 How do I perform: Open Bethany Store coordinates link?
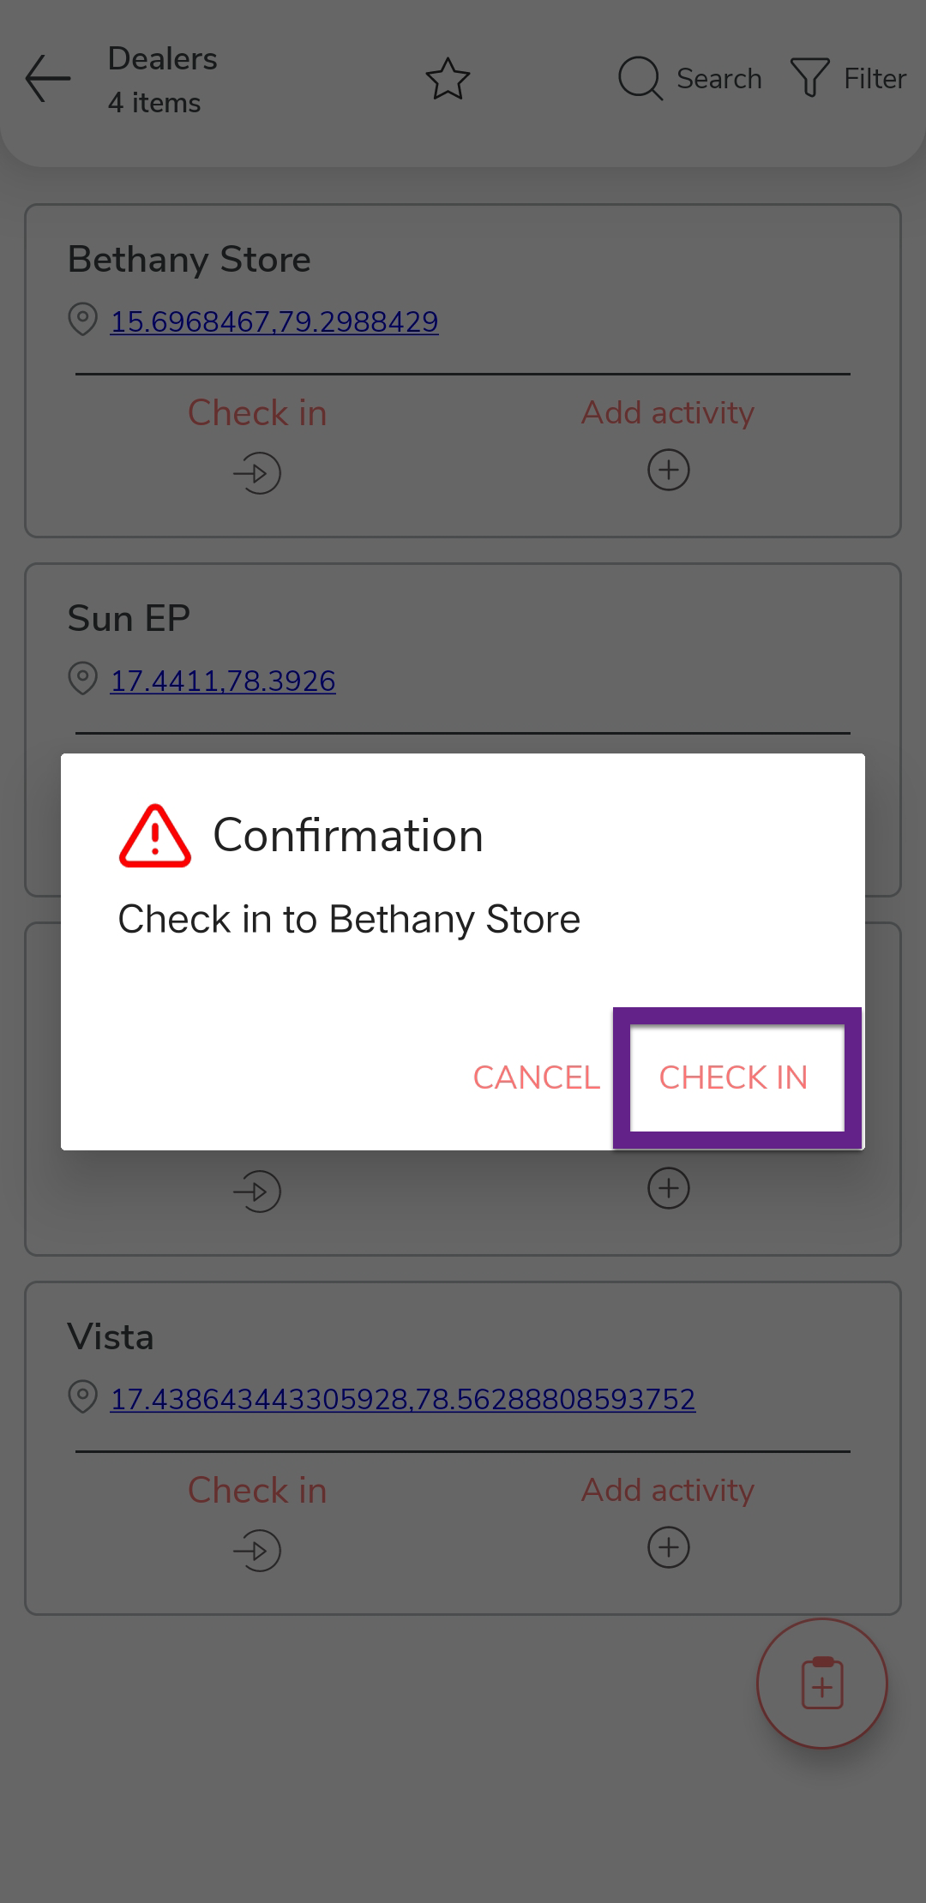[x=274, y=321]
